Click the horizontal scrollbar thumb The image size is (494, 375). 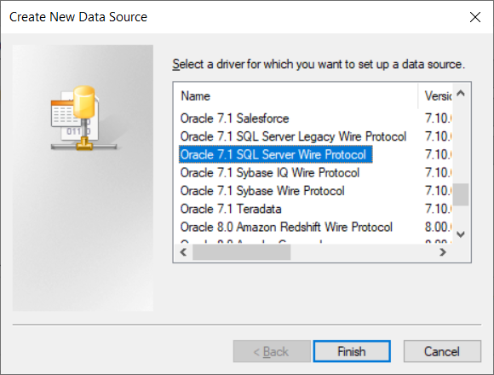242,252
